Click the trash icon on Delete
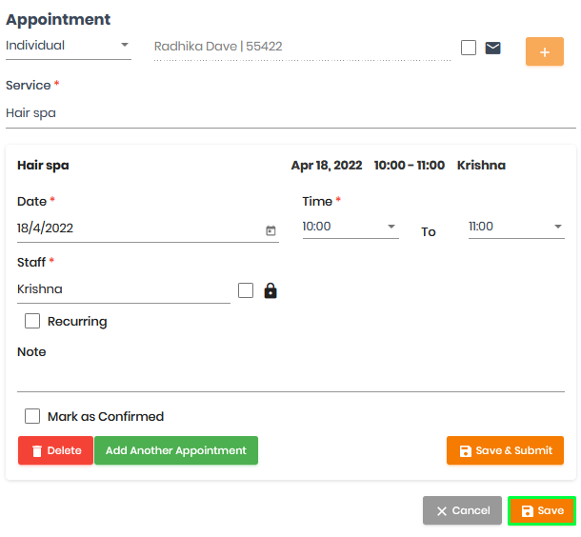 pos(37,450)
